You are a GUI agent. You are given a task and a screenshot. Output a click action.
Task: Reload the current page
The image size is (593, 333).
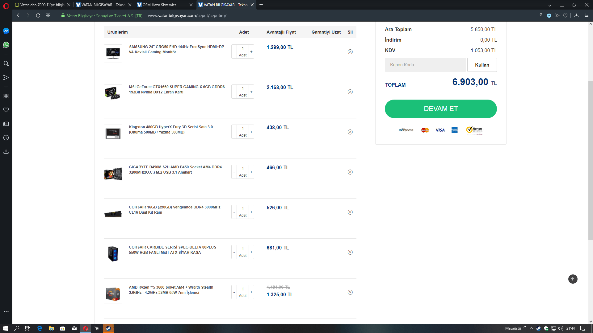point(38,15)
